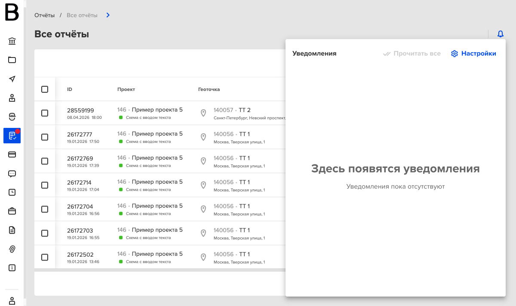Click Все отчёты in the breadcrumb

coord(82,15)
